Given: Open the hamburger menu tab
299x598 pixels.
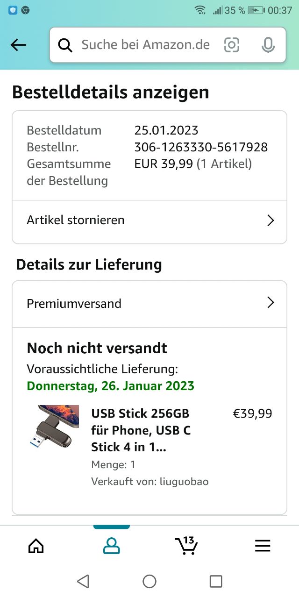Looking at the screenshot, I should [263, 546].
